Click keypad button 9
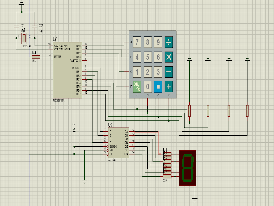Screen dimensions: 274x206 (158, 42)
